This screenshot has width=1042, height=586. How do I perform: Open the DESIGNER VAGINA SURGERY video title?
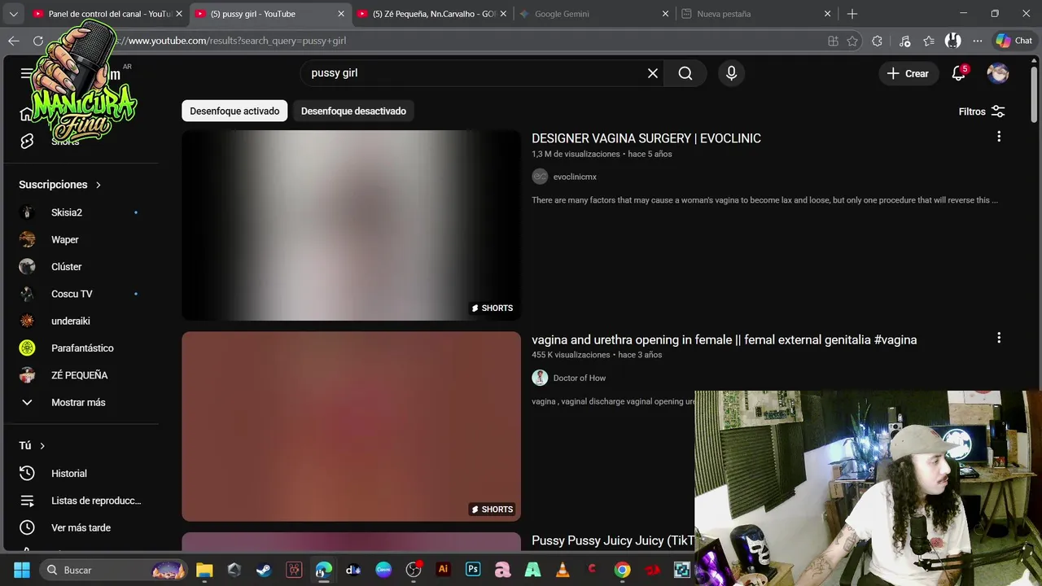tap(646, 138)
